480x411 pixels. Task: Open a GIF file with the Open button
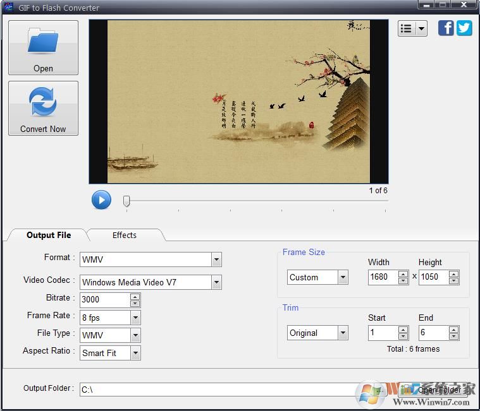(x=43, y=48)
